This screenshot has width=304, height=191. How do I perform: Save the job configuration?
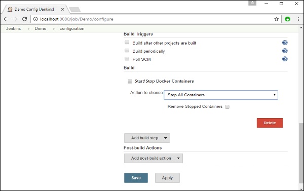136,178
